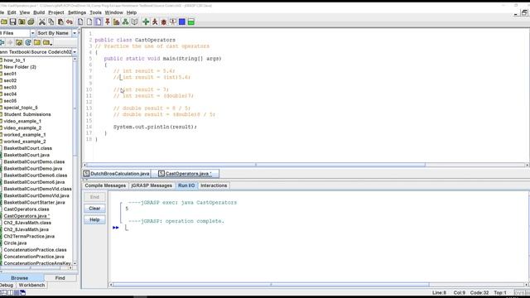The image size is (530, 298).
Task: Click the refresh icon in browse toolbar
Action: [28, 42]
